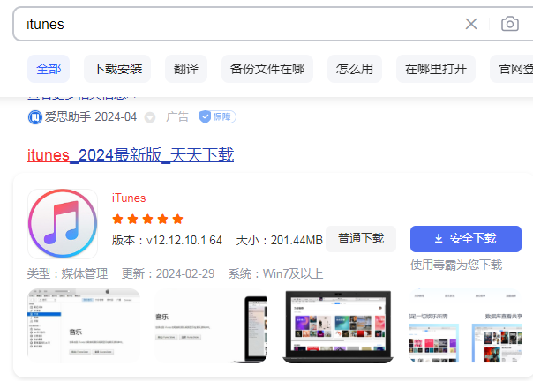Click 使用毒霸为您下载 text
The image size is (533, 381).
[x=456, y=265]
